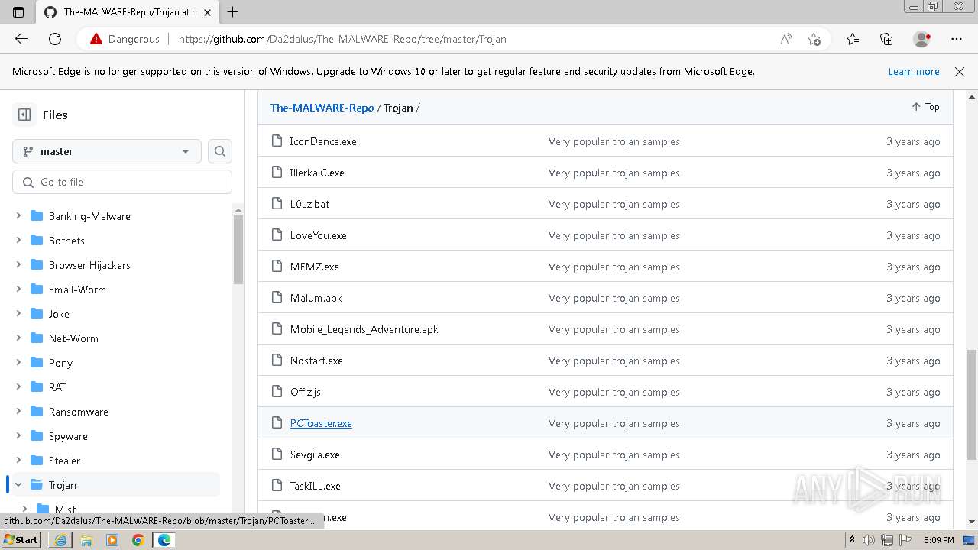
Task: Open the master branch dropdown
Action: pos(107,151)
